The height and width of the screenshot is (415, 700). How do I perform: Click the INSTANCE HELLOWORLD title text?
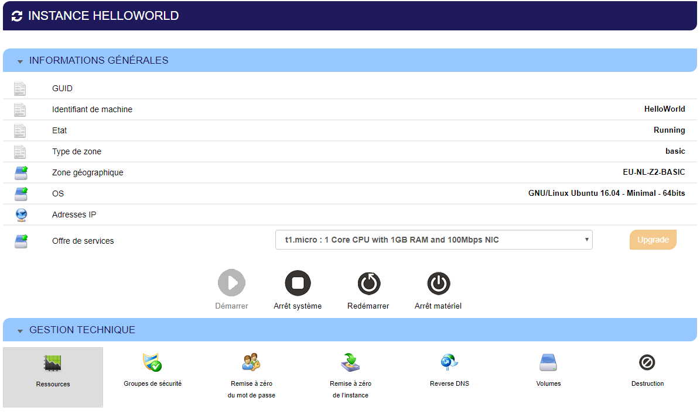point(104,16)
